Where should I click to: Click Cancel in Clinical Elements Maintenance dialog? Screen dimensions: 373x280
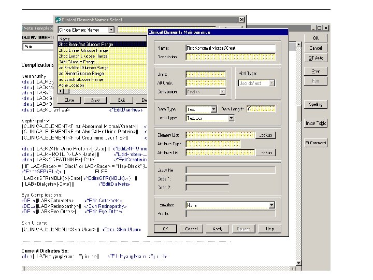[191, 229]
